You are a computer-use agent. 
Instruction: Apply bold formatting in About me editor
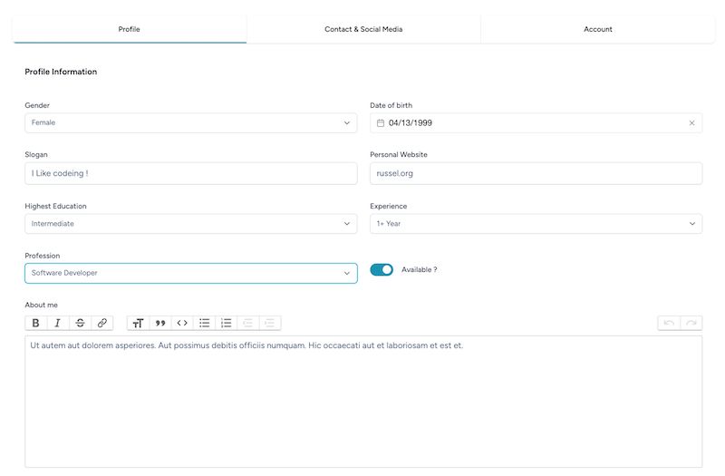[x=35, y=323]
